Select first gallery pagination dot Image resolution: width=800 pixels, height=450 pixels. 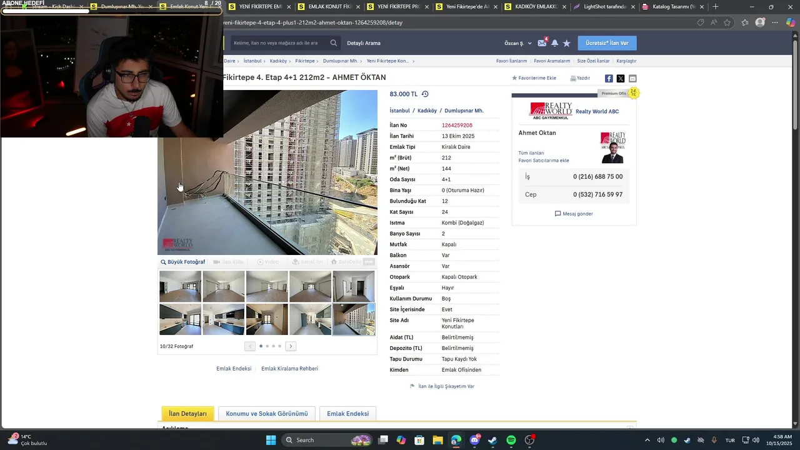tap(261, 346)
